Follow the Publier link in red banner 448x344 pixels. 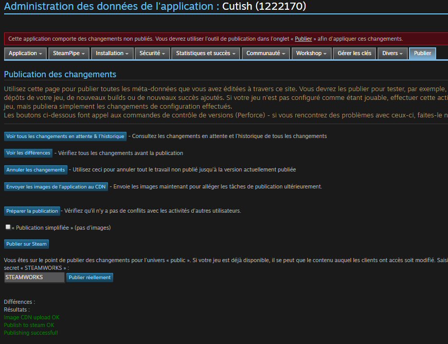[x=303, y=39]
